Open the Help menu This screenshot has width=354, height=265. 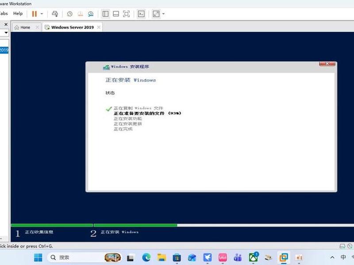(18, 14)
